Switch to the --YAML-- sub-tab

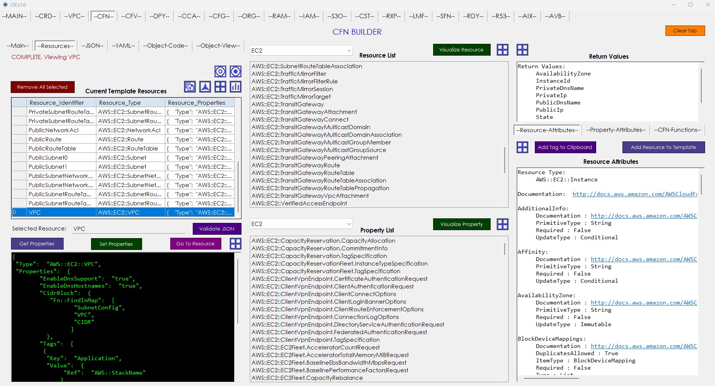[x=123, y=46]
